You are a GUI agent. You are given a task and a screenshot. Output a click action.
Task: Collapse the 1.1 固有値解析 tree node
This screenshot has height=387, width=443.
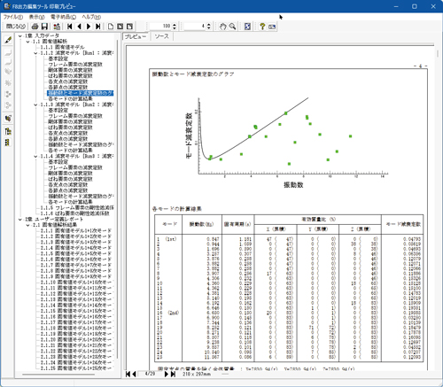coord(28,42)
